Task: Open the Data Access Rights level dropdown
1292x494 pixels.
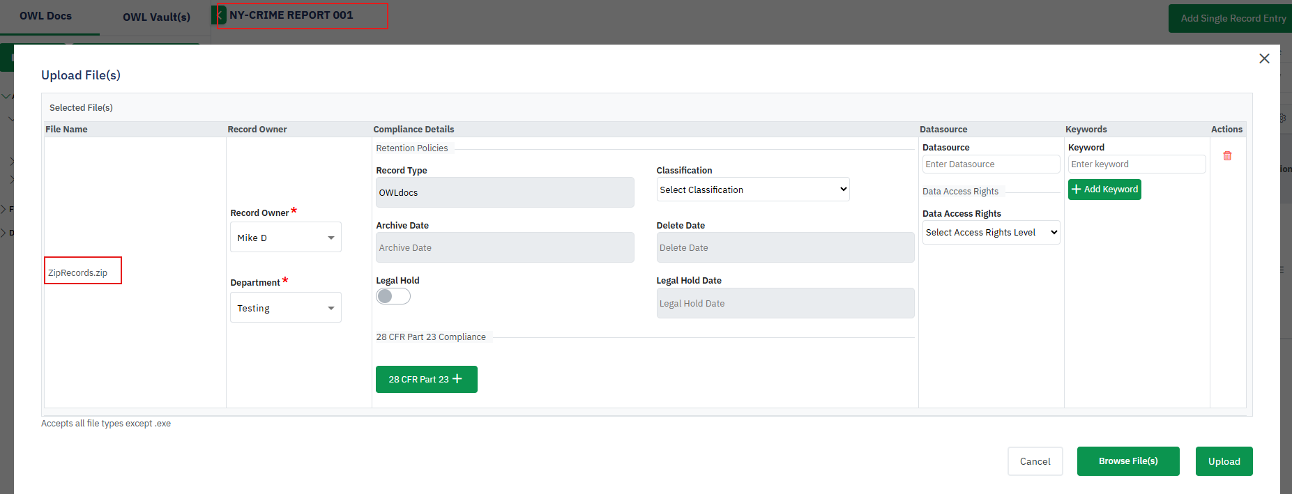Action: (991, 233)
